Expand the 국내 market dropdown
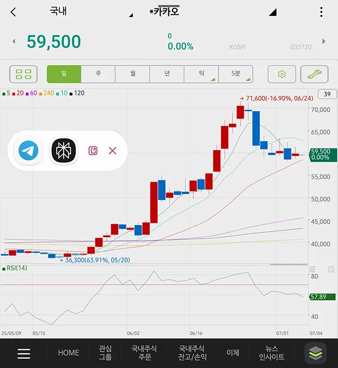The height and width of the screenshot is (368, 338). [131, 15]
